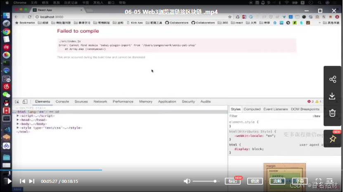
Task: Pin the player window on top
Action: (x=333, y=139)
